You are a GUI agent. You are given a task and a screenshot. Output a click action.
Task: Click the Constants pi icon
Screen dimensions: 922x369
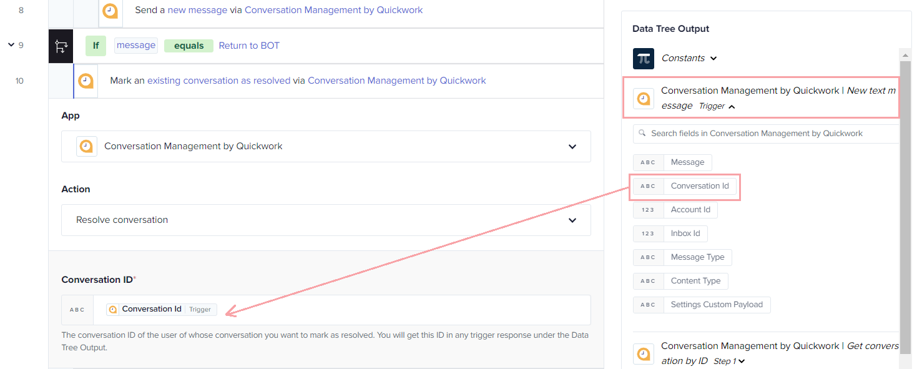(644, 59)
